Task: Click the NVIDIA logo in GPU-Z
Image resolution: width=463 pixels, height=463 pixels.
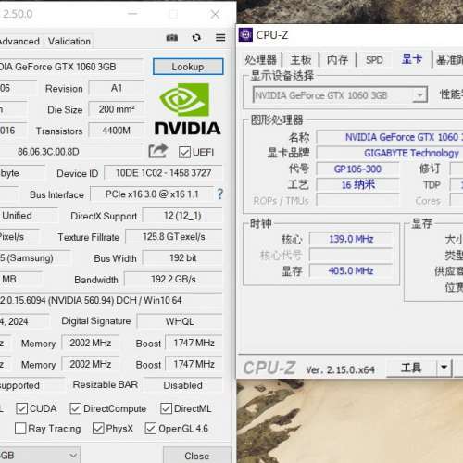Action: 187,109
